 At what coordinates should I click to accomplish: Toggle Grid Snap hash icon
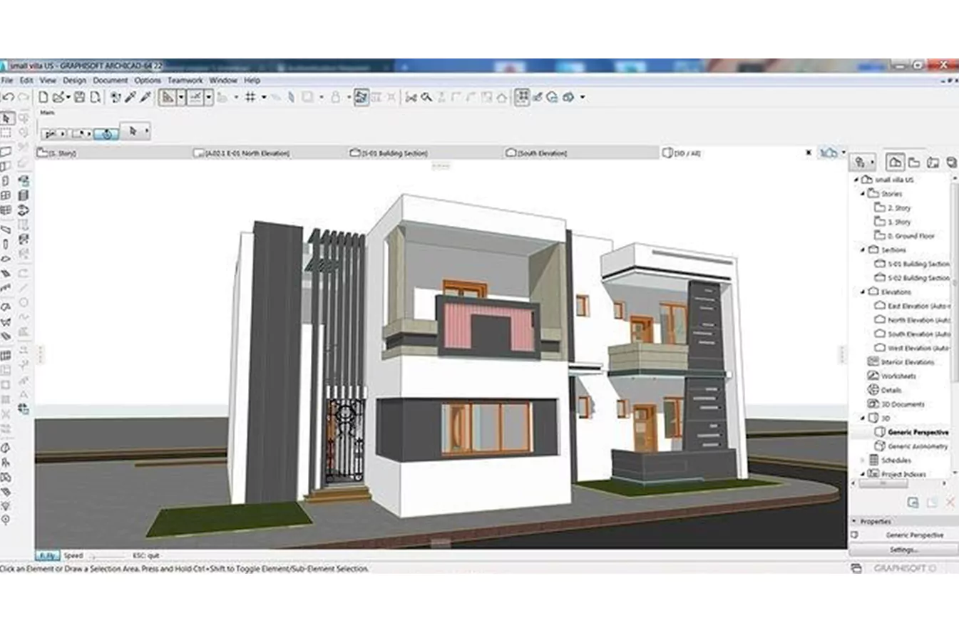coord(250,97)
